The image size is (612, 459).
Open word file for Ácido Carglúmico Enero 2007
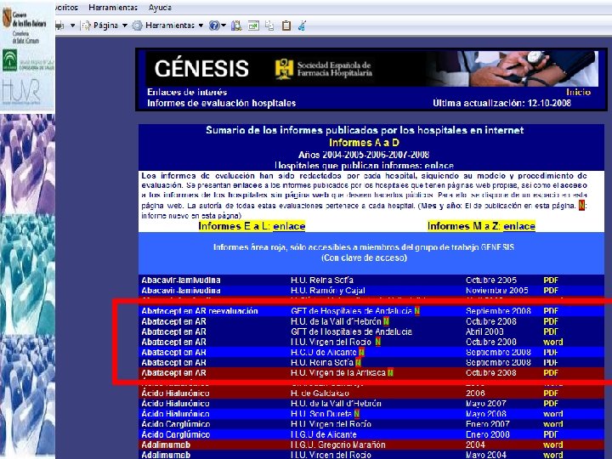(552, 424)
